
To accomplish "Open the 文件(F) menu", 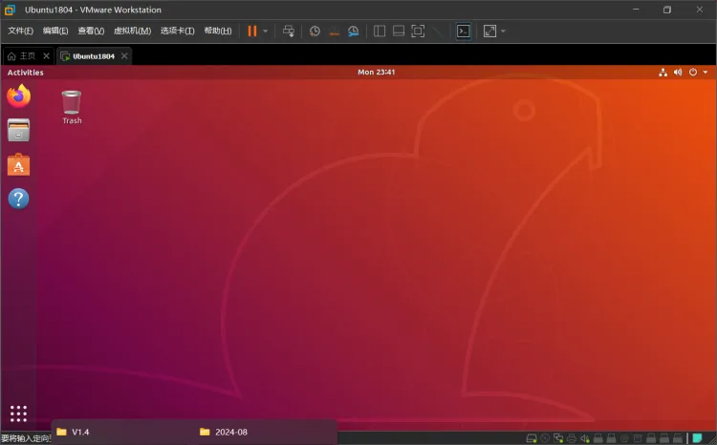I will pyautogui.click(x=21, y=31).
